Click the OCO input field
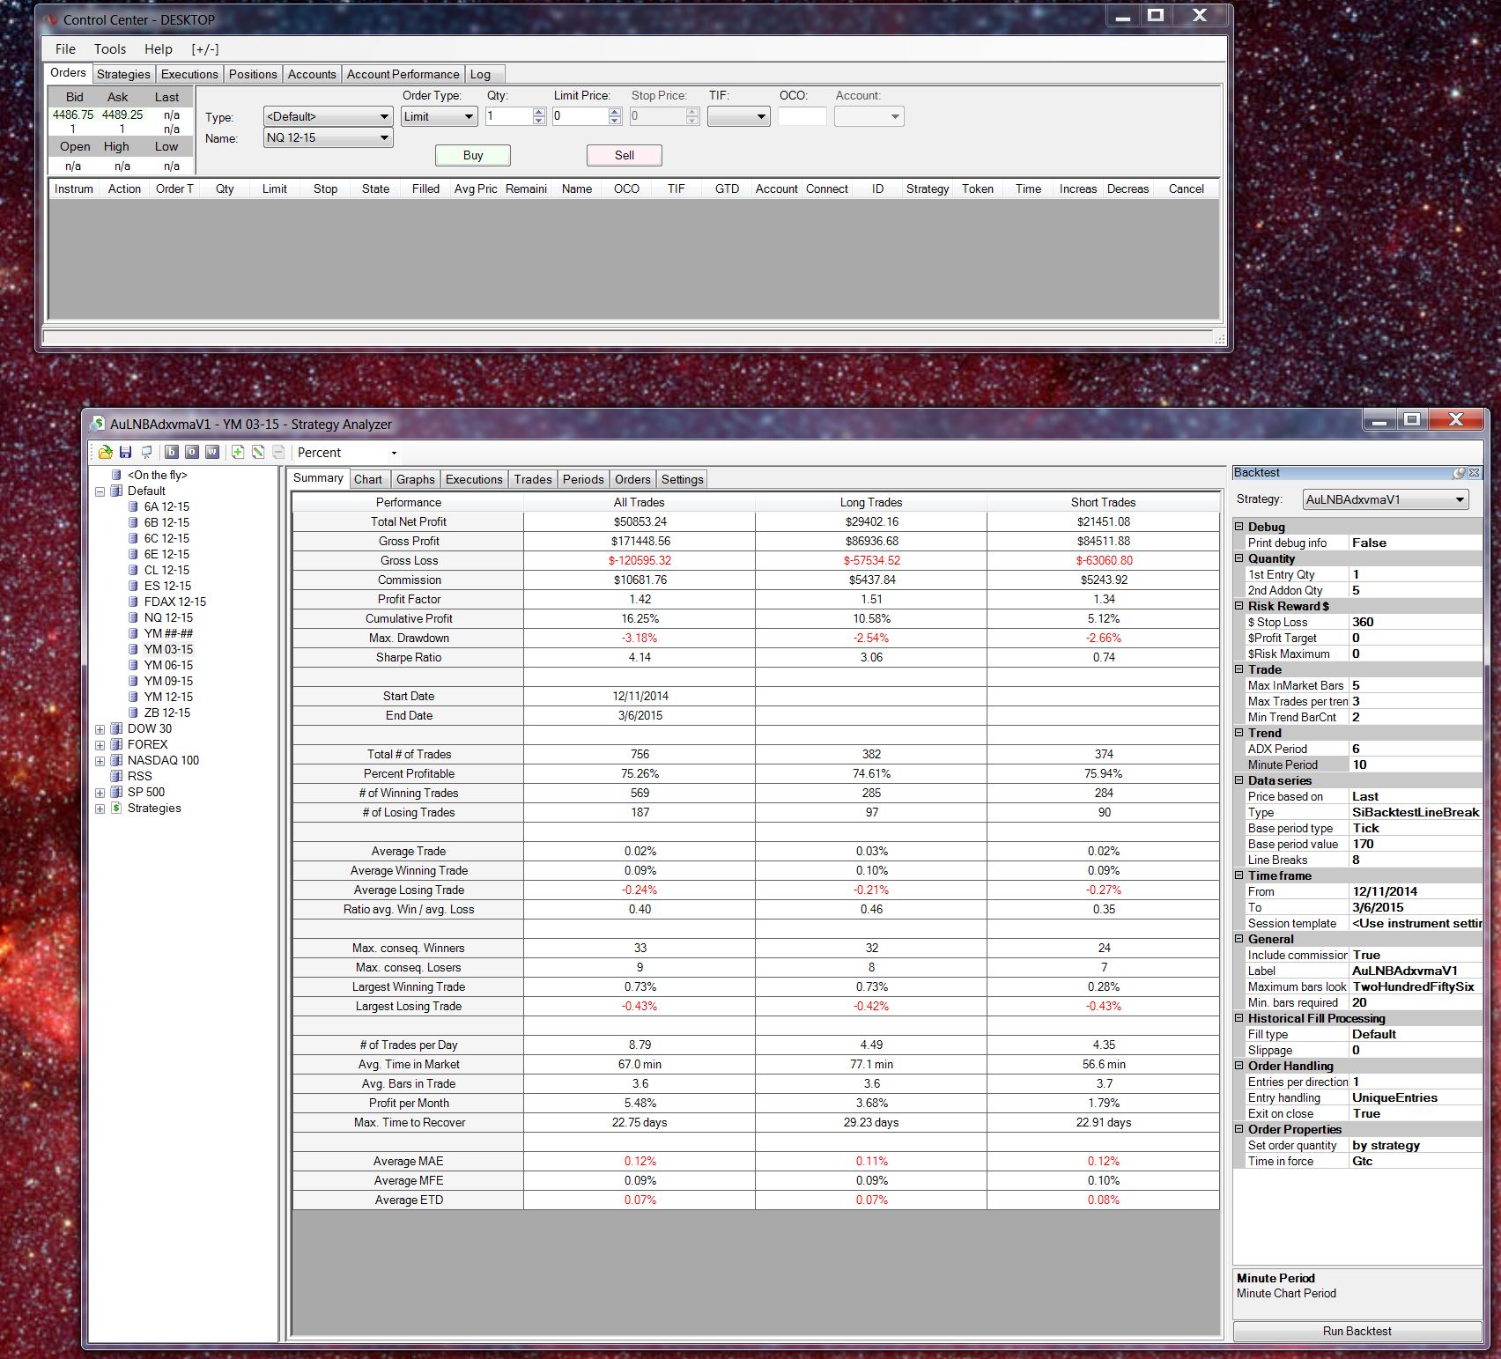The width and height of the screenshot is (1501, 1359). point(802,116)
